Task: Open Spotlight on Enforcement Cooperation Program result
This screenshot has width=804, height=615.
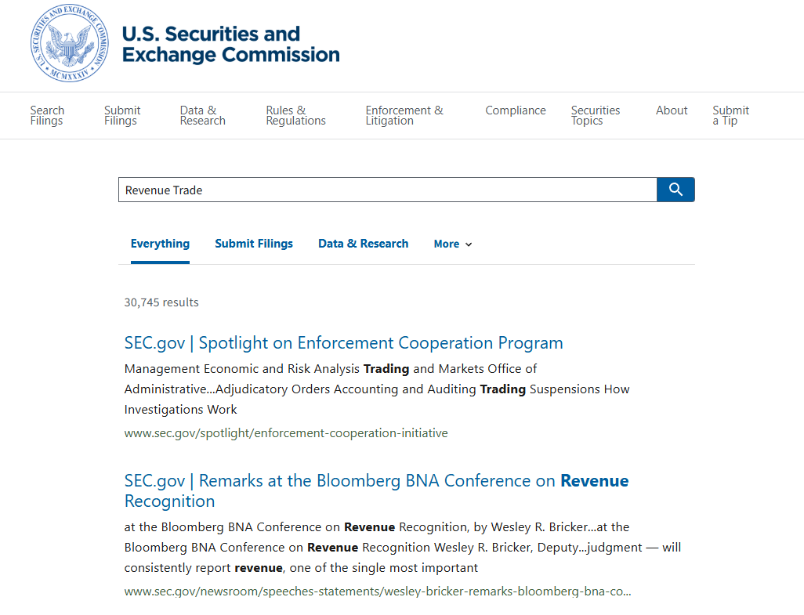Action: (343, 343)
